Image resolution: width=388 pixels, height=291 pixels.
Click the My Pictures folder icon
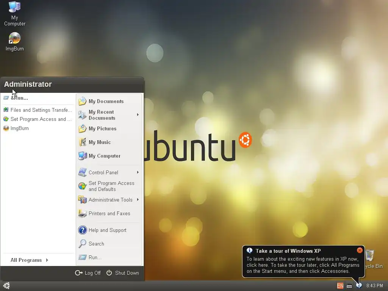(x=82, y=128)
